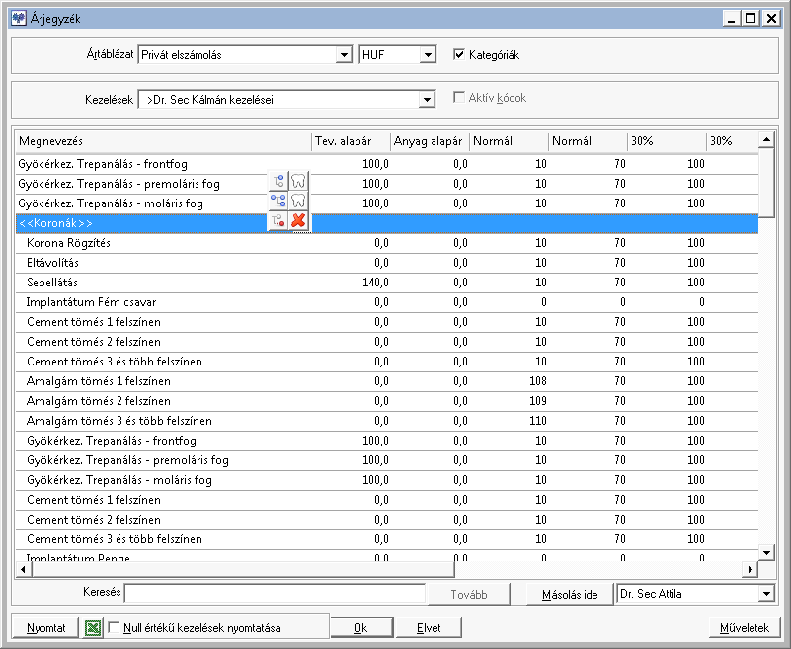
Task: Click the 140,0 value in Sebellátás row
Action: point(376,283)
